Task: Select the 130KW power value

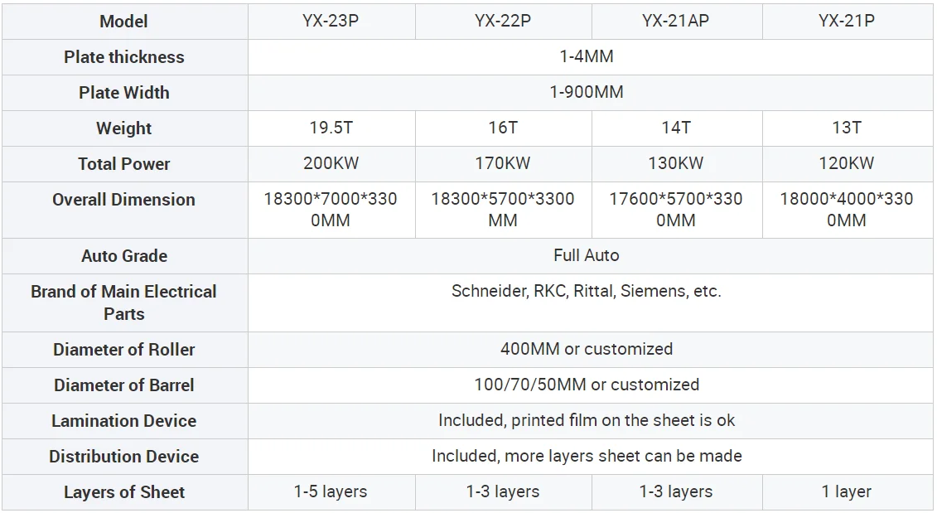Action: [x=676, y=163]
